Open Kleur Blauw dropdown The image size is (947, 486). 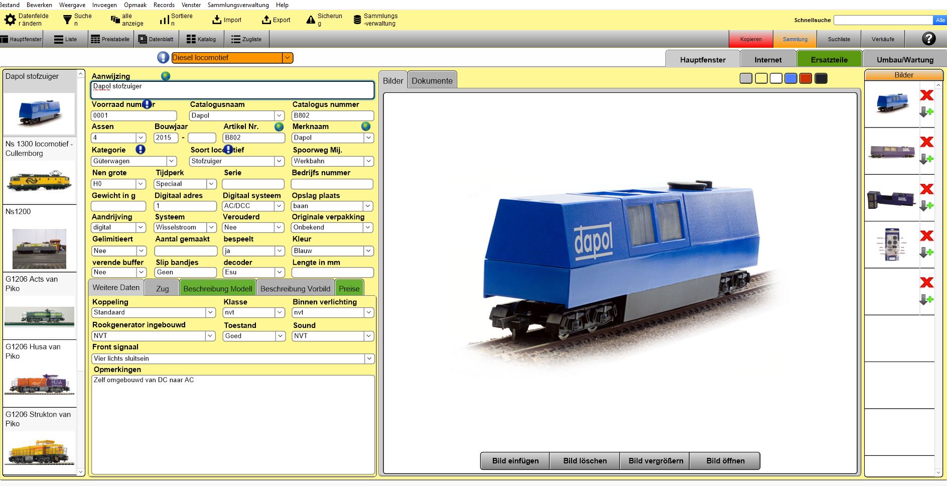click(368, 251)
